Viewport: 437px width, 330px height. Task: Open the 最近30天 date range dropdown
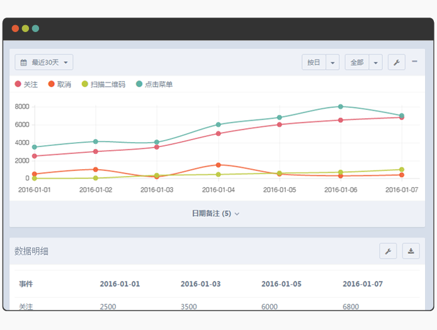(x=43, y=62)
